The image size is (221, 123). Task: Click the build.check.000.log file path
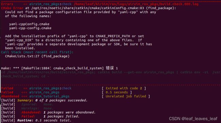[136, 4]
